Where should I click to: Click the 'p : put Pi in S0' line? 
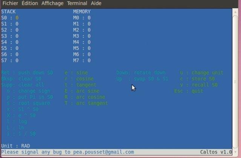tap(30, 97)
